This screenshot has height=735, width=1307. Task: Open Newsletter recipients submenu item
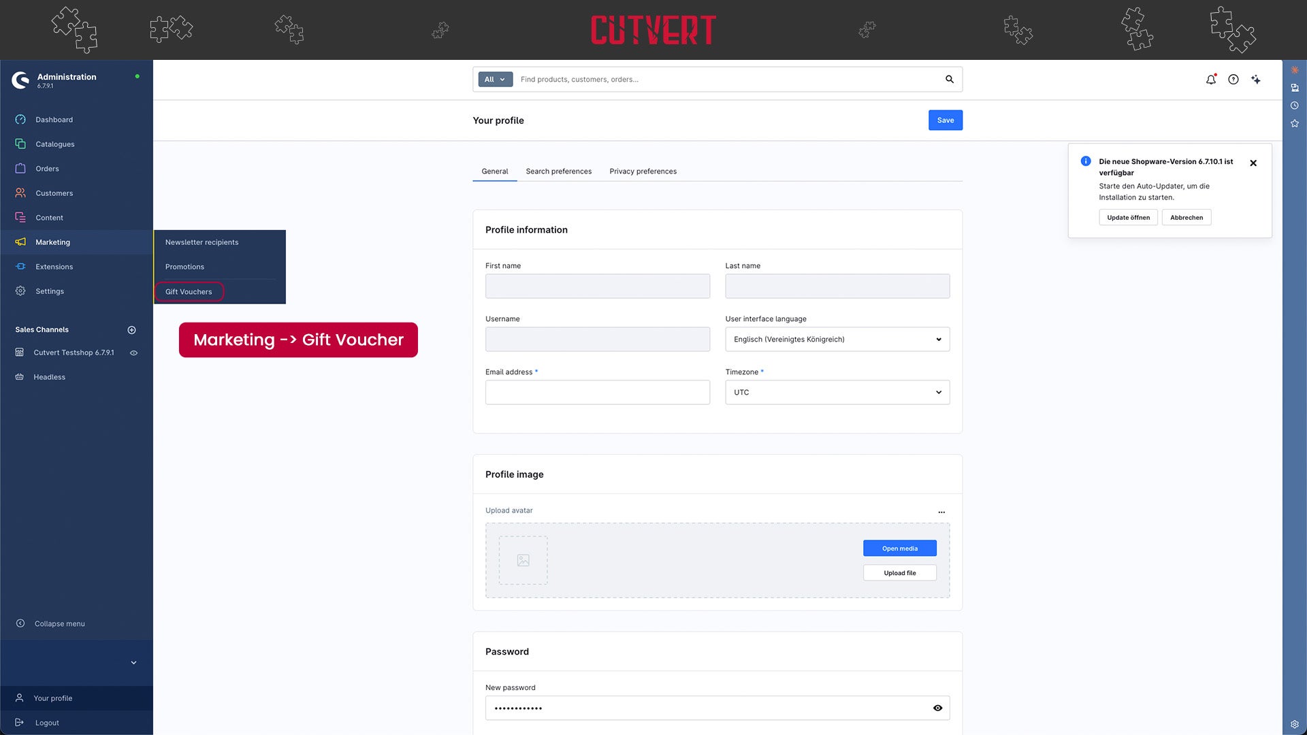201,242
